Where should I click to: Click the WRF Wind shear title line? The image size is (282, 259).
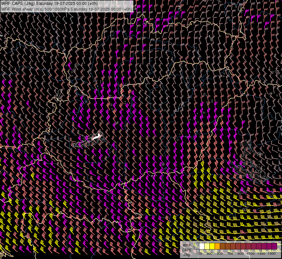pyautogui.click(x=67, y=9)
